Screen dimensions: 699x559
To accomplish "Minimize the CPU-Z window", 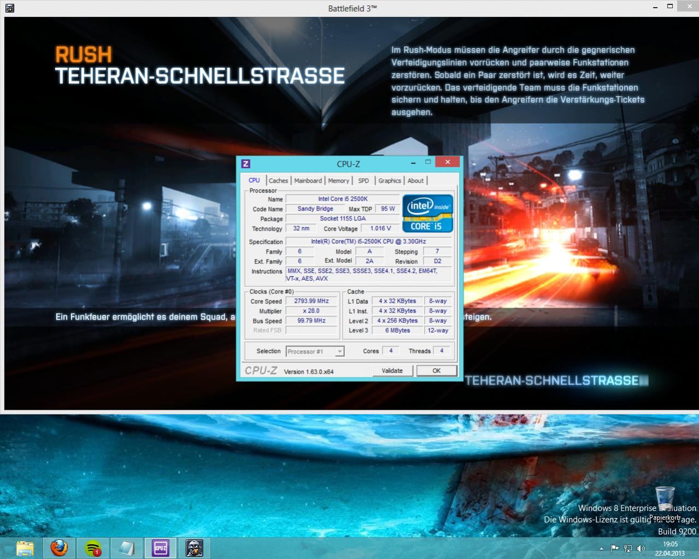I will pos(413,162).
